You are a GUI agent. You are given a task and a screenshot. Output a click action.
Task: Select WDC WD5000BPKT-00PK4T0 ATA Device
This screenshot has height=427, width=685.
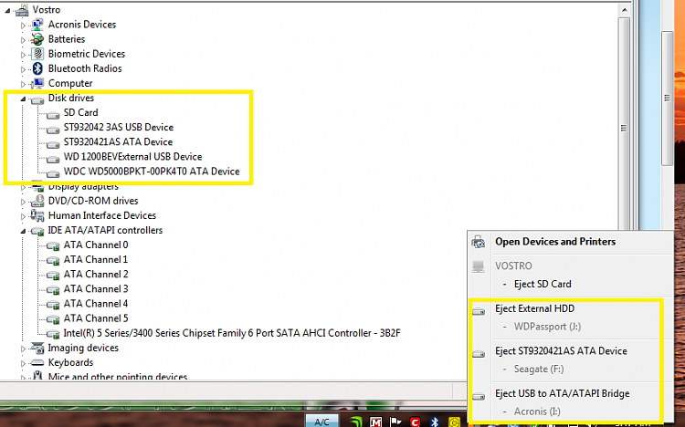(152, 172)
